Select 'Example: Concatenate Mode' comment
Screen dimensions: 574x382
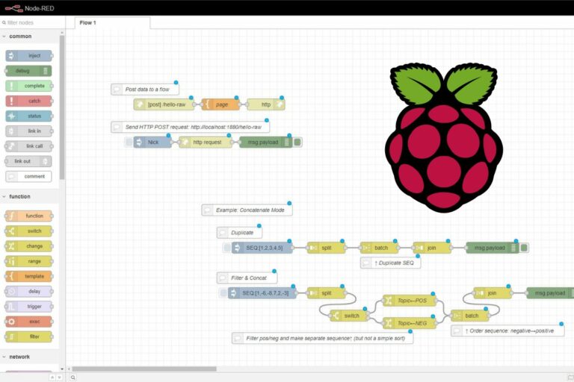247,210
